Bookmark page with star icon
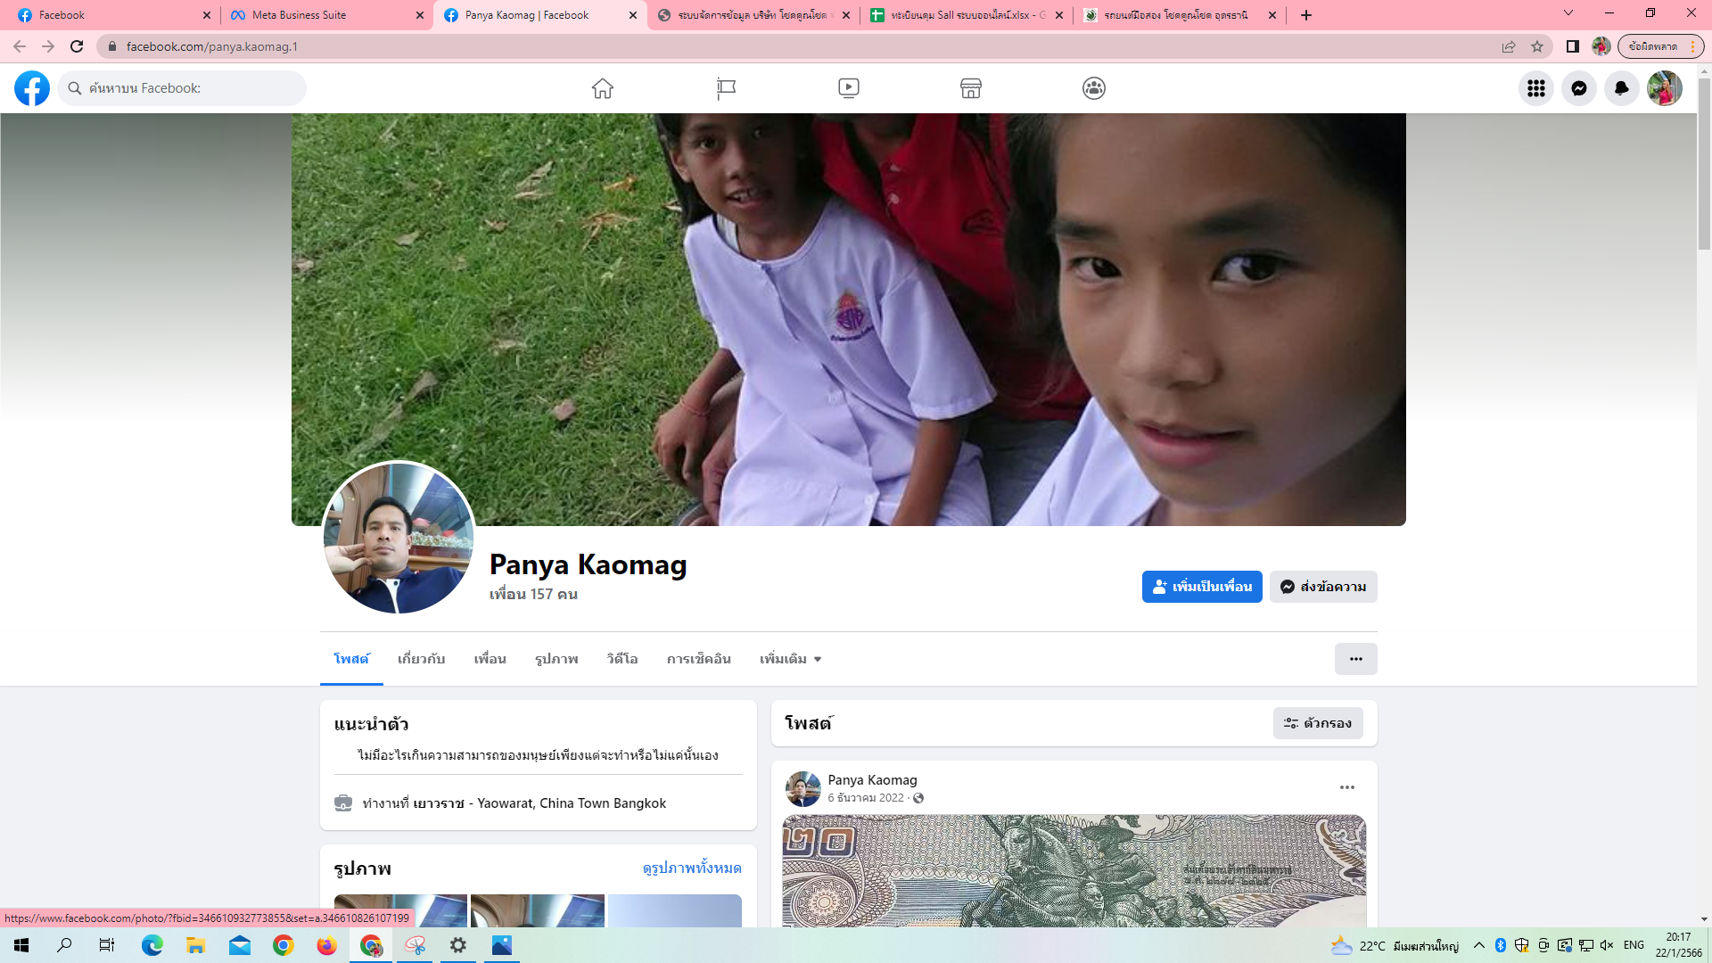Viewport: 1712px width, 963px height. (x=1537, y=46)
